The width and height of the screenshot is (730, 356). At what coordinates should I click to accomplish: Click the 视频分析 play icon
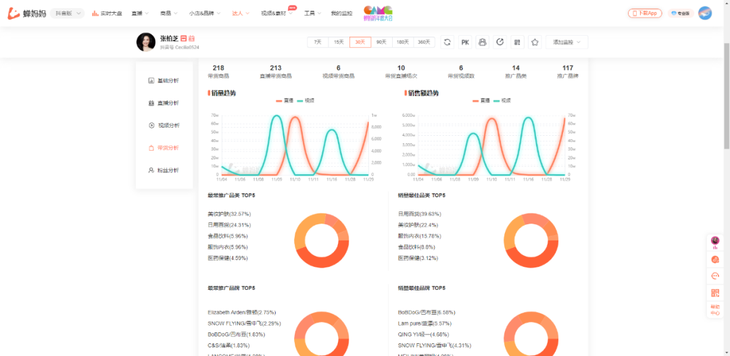click(151, 125)
